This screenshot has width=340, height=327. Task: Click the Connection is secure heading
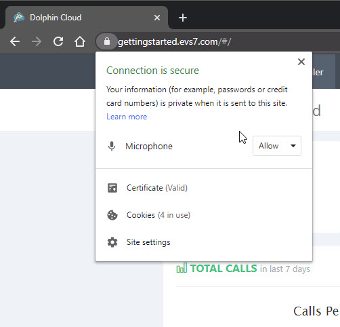coord(152,71)
